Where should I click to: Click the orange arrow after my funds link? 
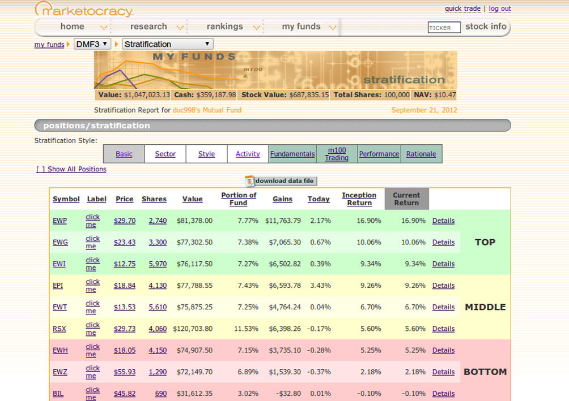click(x=68, y=44)
